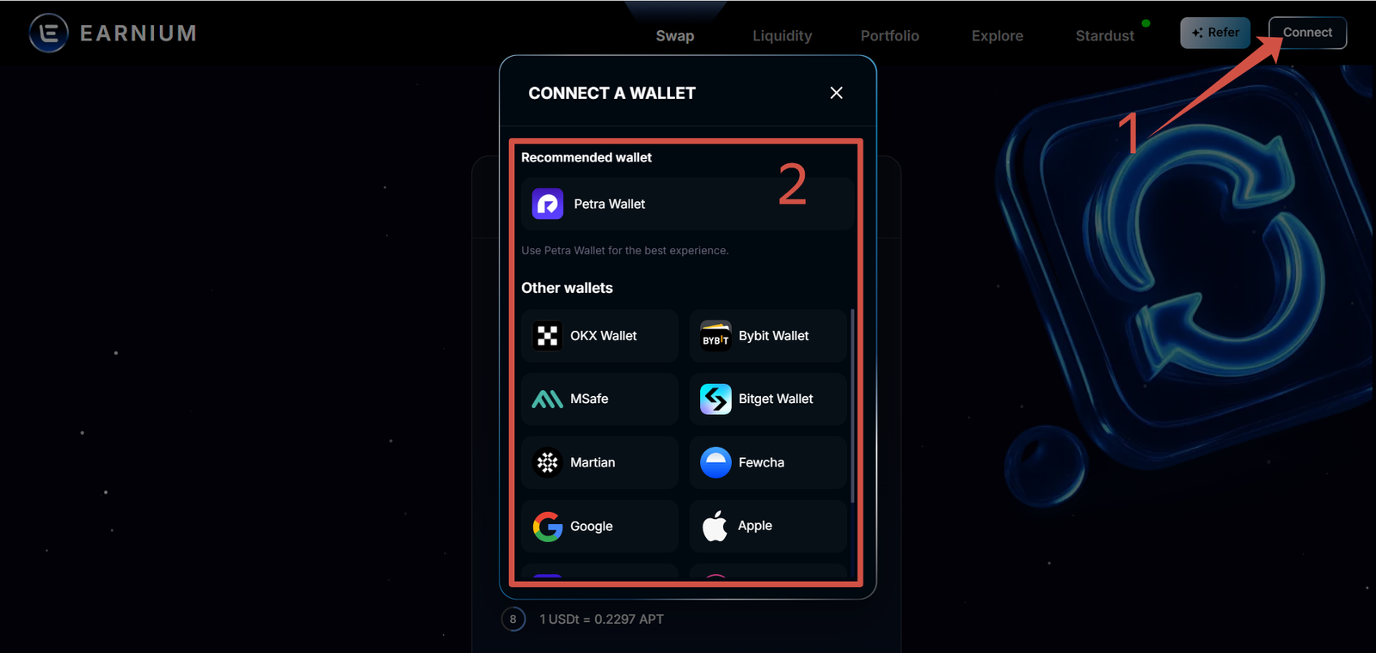
Task: Open the Stardust tab
Action: (1104, 36)
